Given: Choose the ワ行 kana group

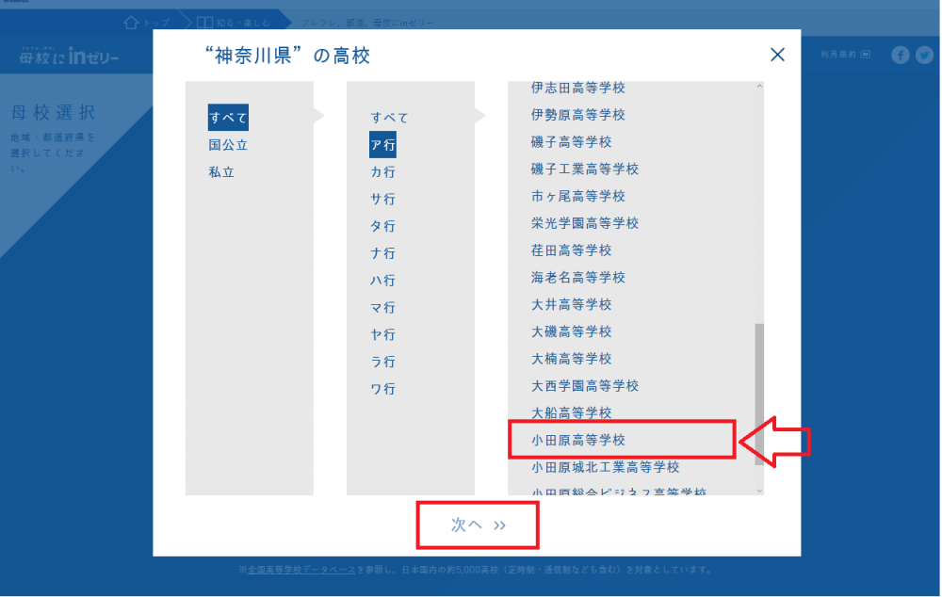Looking at the screenshot, I should [x=382, y=389].
